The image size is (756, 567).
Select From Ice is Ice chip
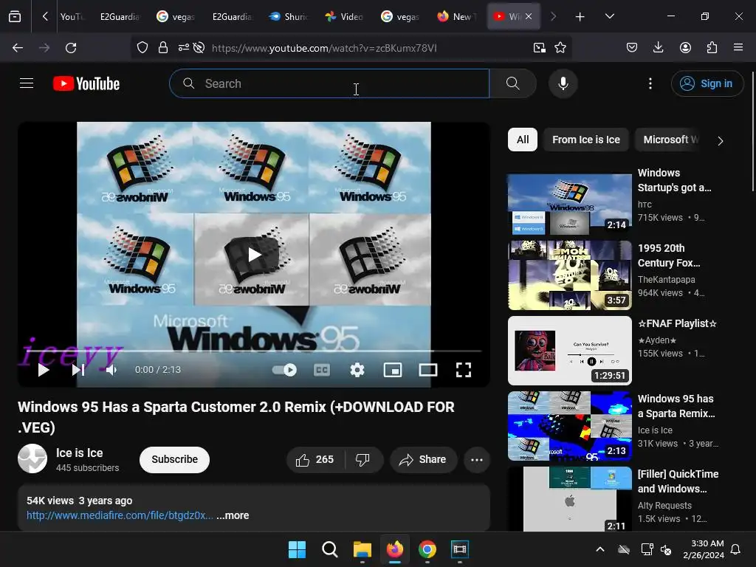[585, 140]
